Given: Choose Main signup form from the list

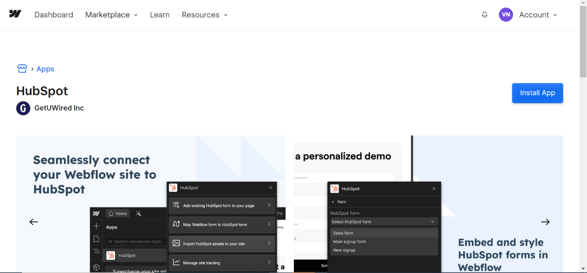Looking at the screenshot, I should point(384,241).
